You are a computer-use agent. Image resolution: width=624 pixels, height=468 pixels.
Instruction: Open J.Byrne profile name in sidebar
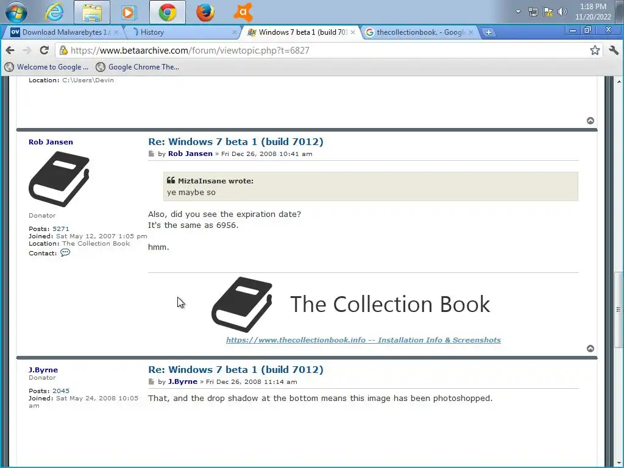coord(43,370)
